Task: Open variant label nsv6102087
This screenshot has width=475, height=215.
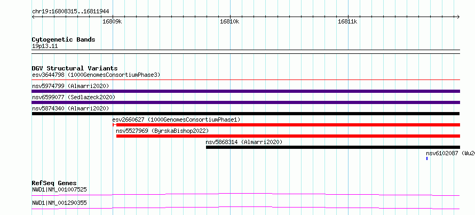Action: (450, 153)
